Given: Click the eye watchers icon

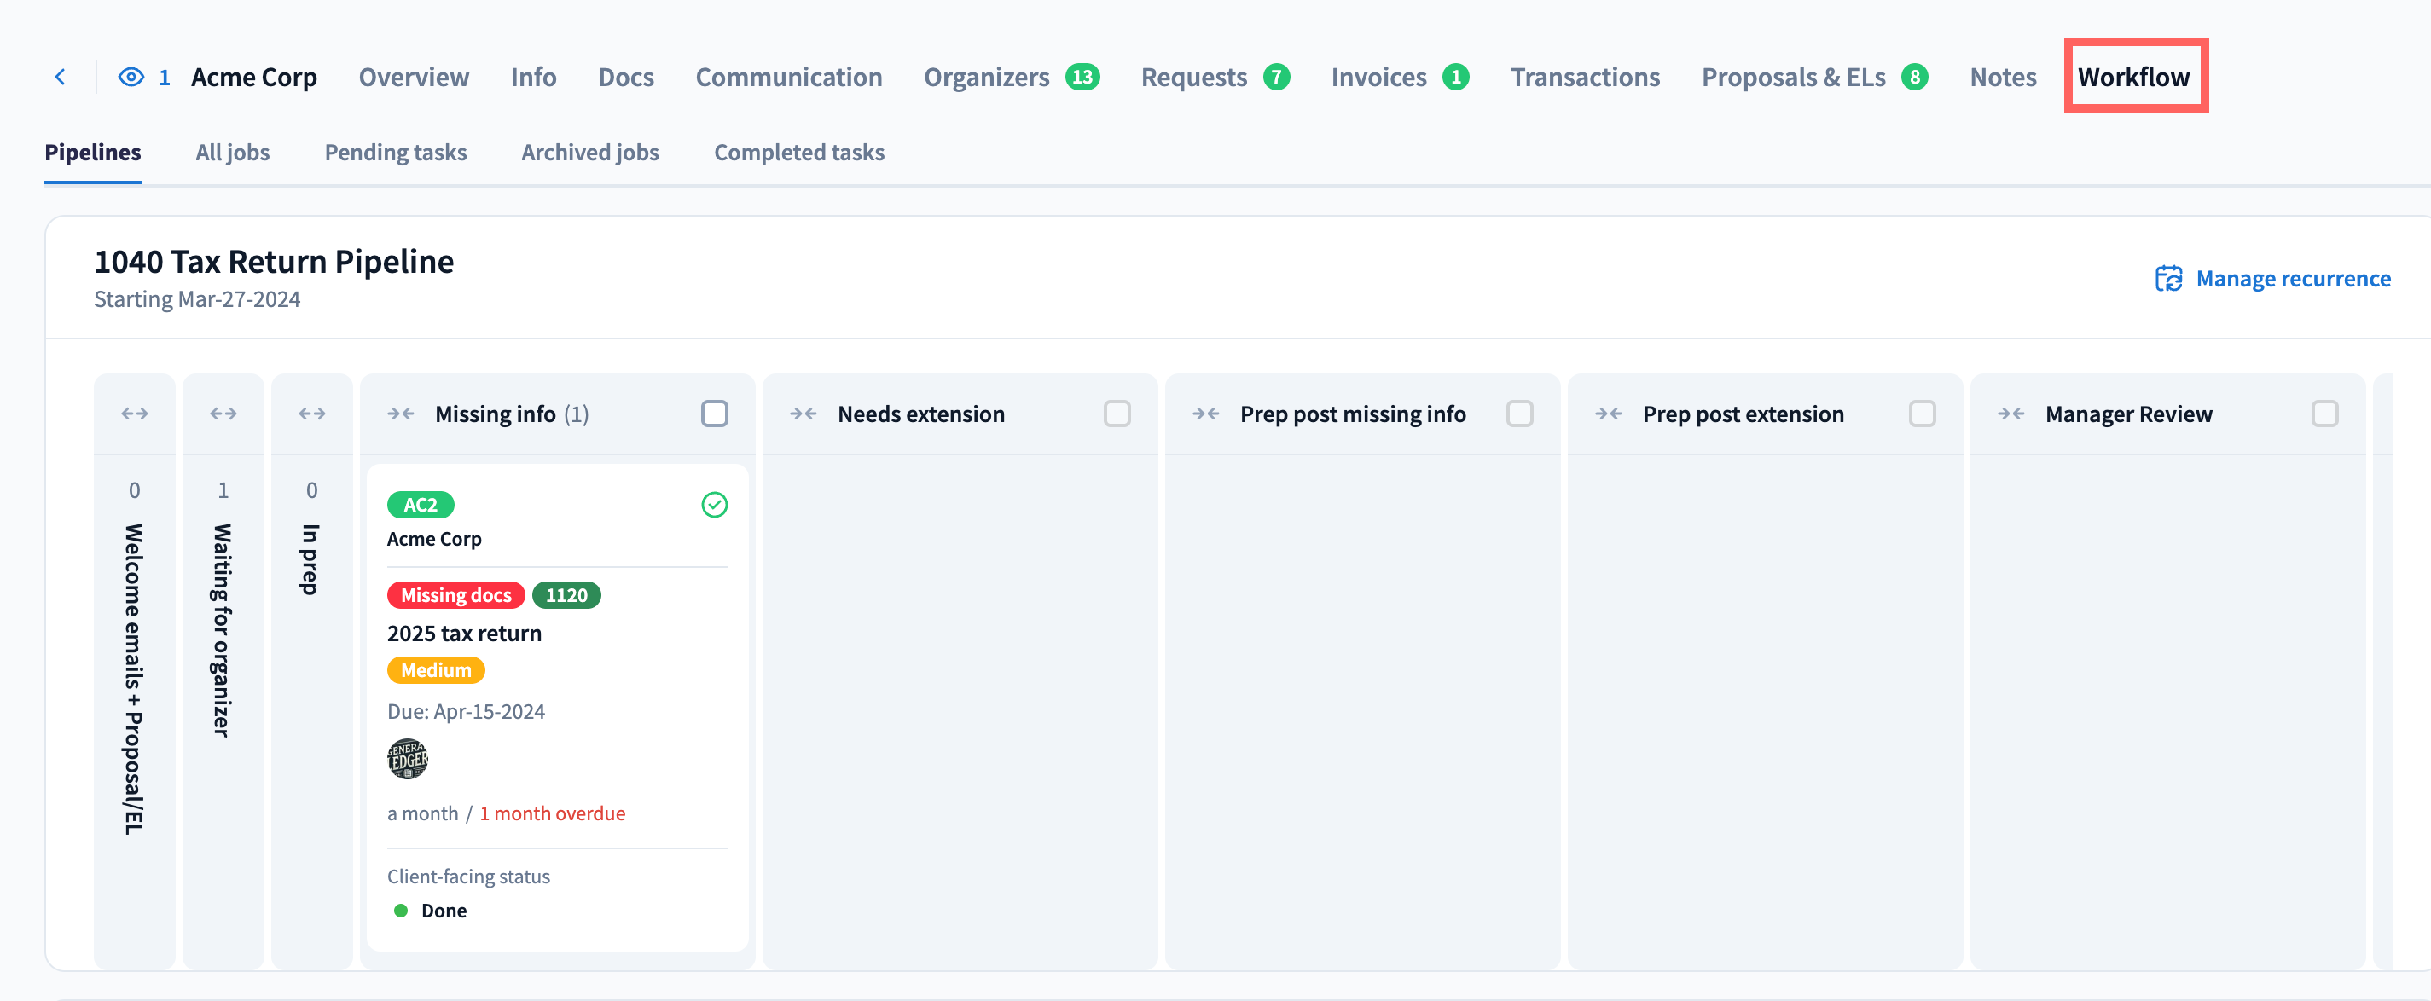Looking at the screenshot, I should coord(131,78).
